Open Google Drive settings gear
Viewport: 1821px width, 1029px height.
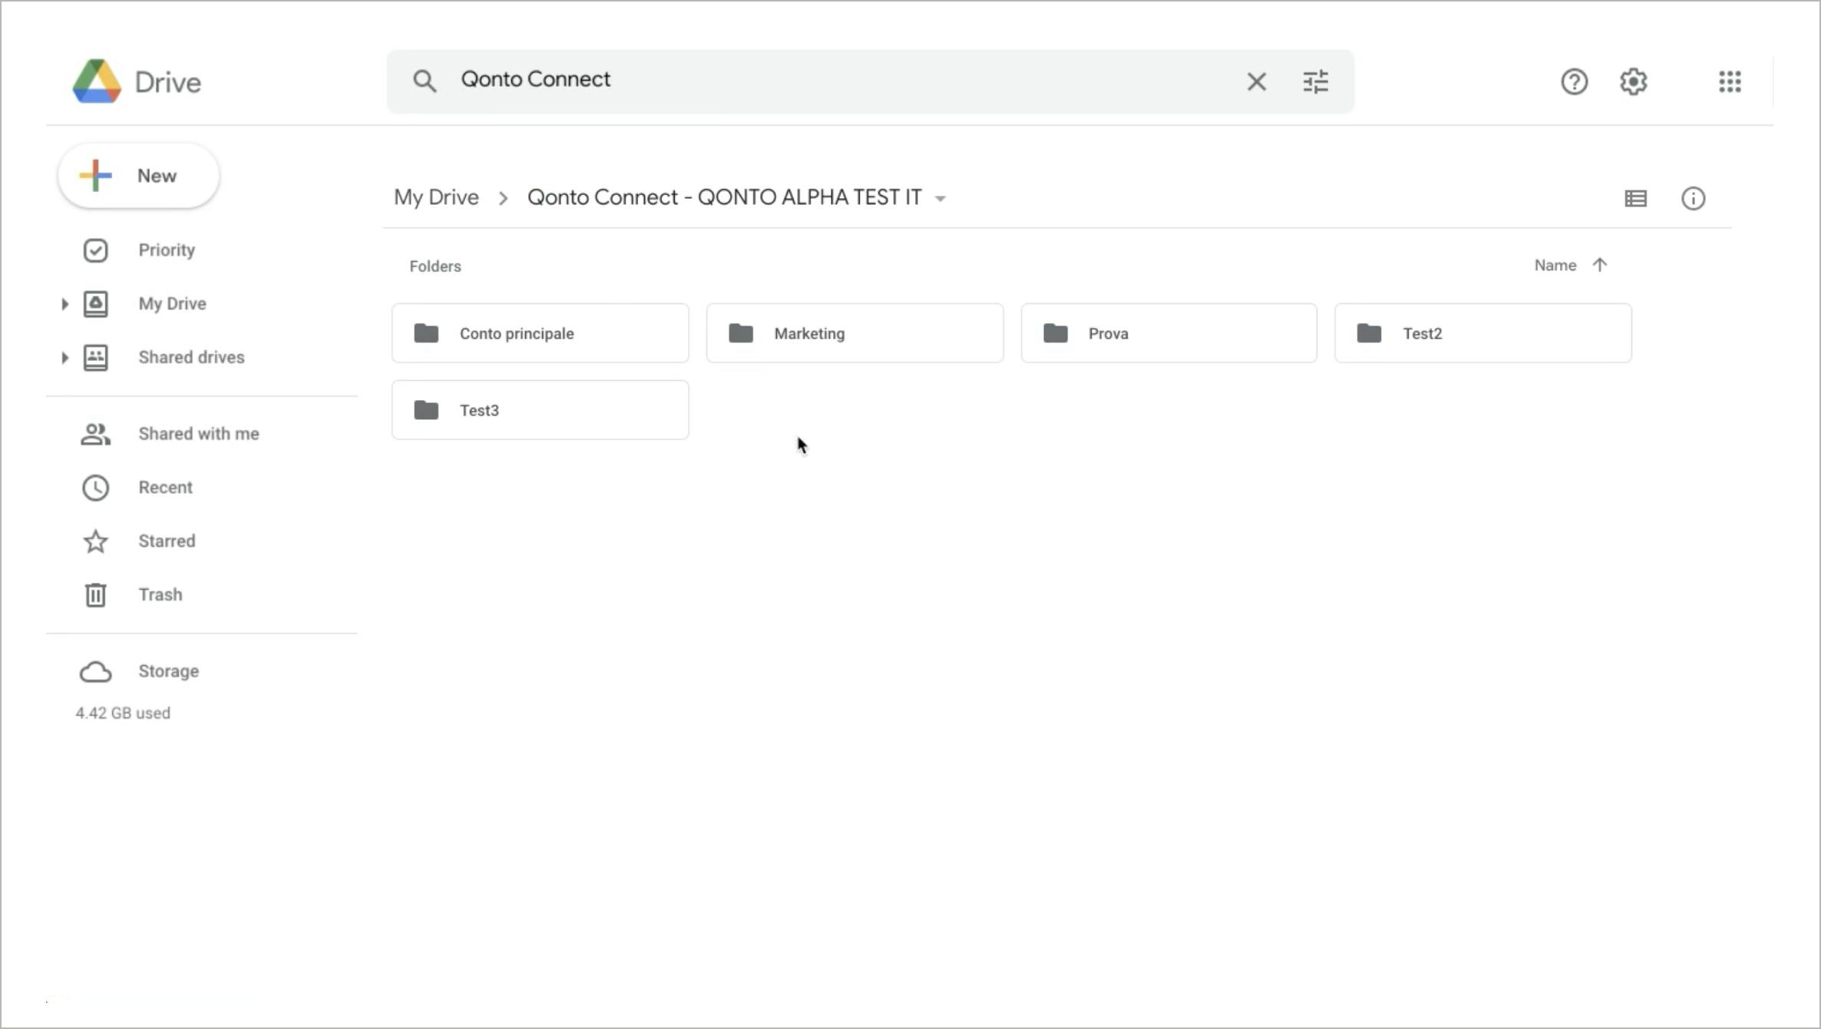pos(1633,81)
